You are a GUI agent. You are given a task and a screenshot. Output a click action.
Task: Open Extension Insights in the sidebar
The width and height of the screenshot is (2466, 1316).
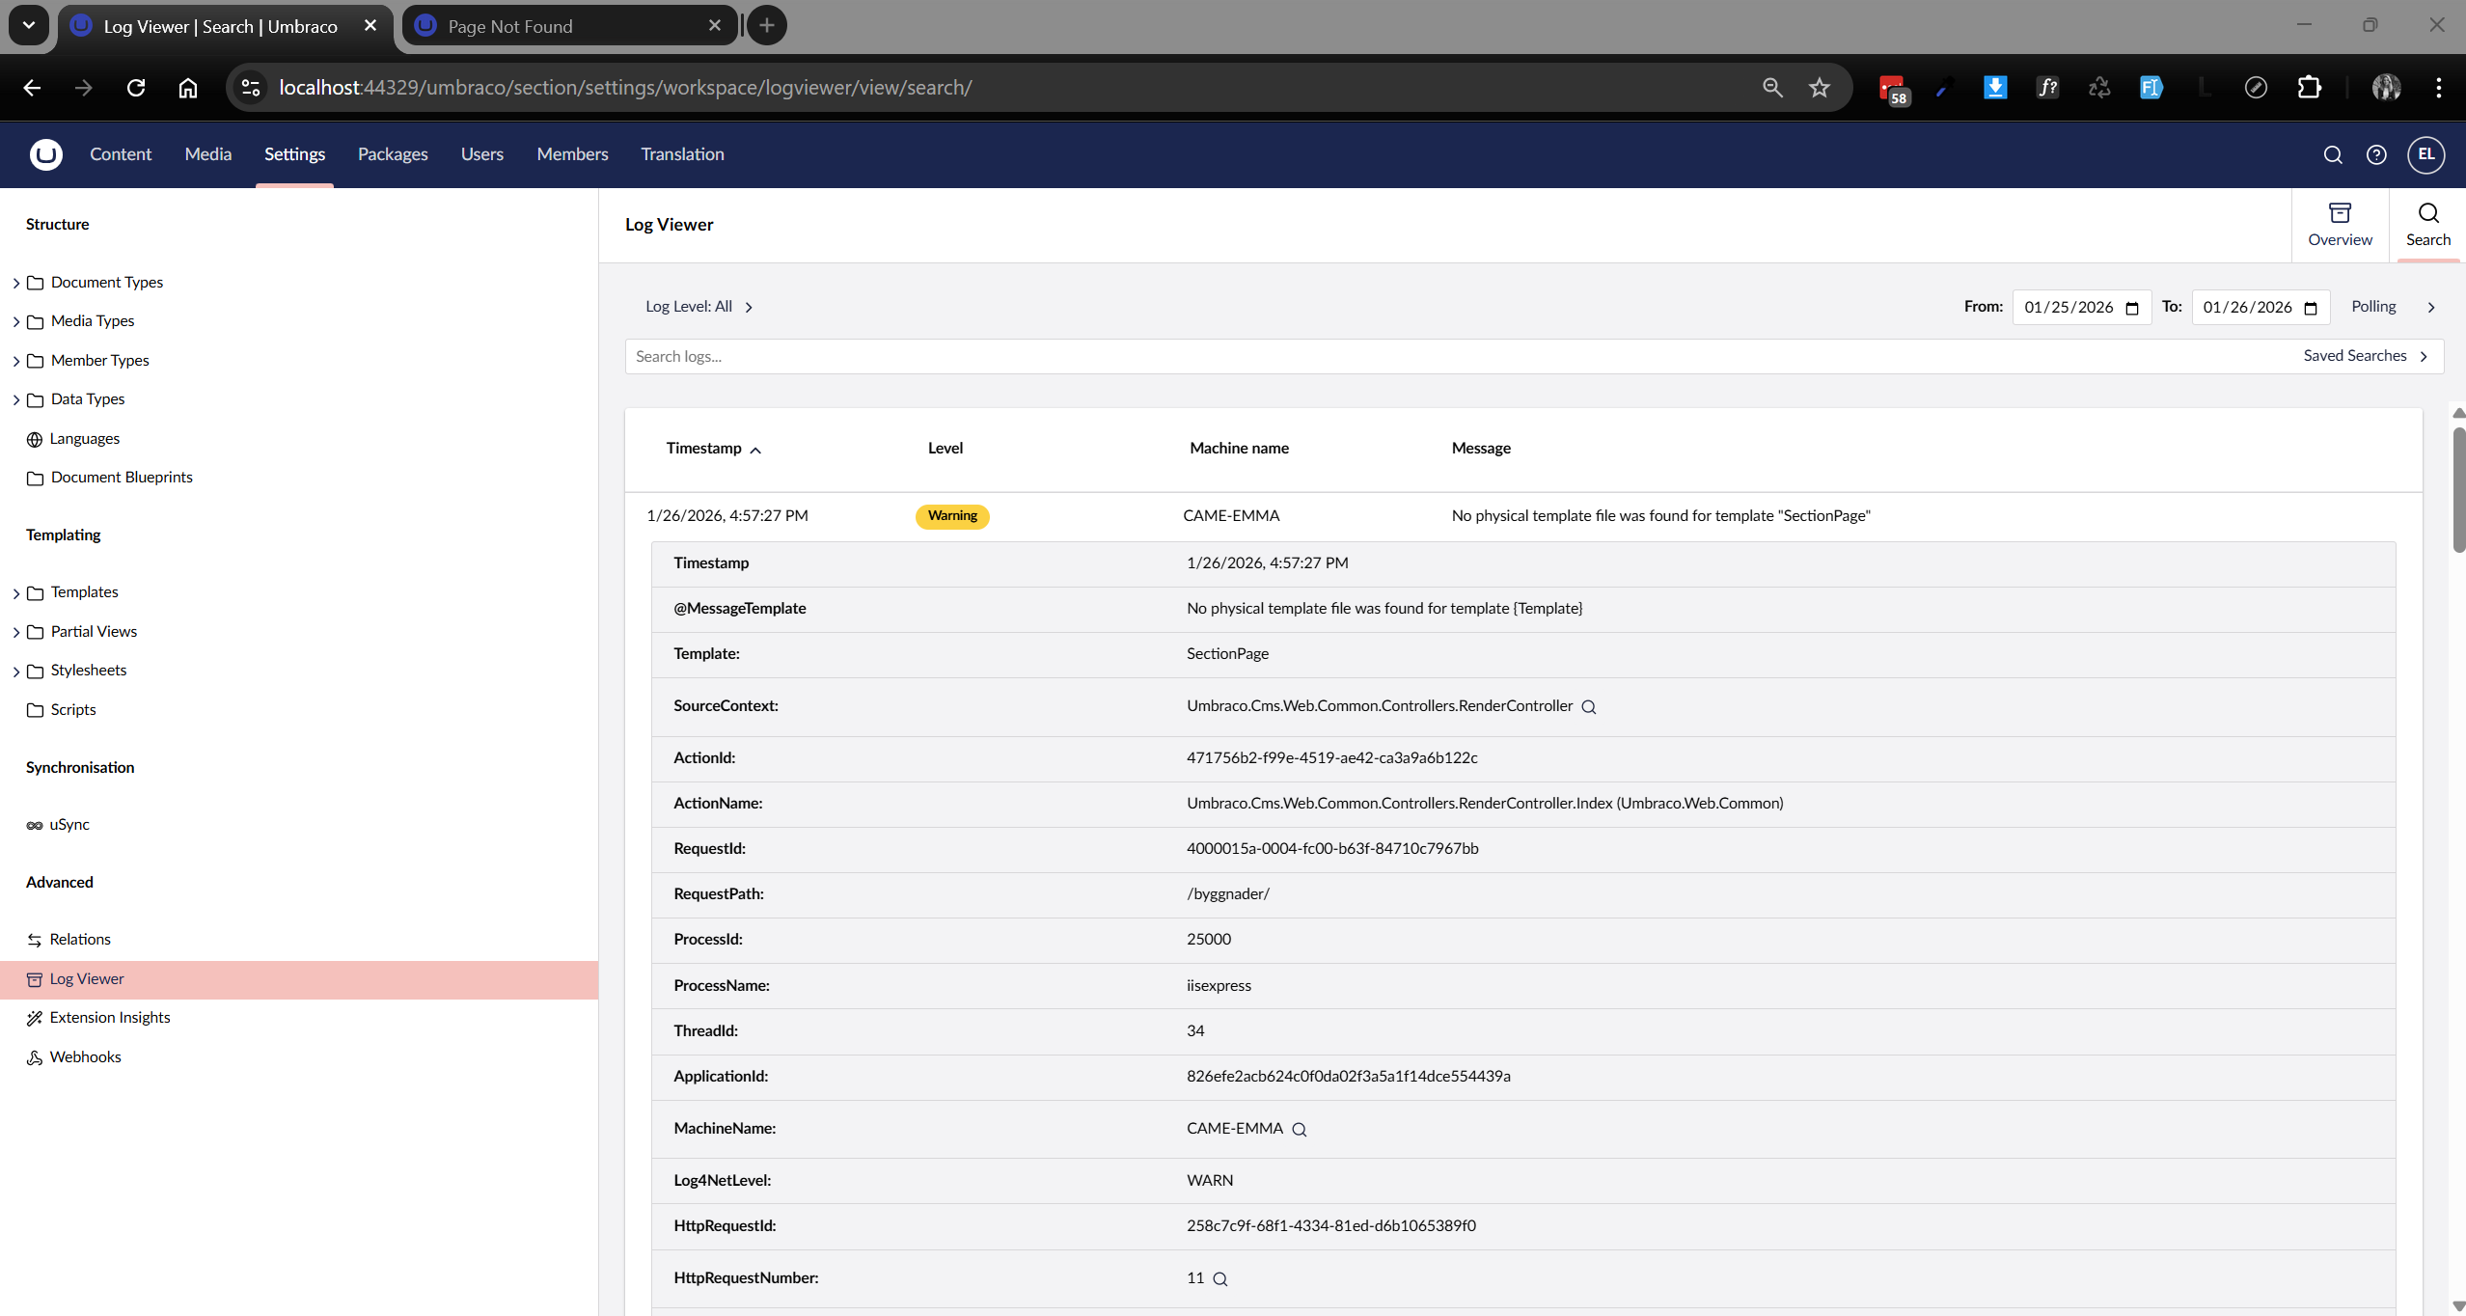(x=109, y=1018)
